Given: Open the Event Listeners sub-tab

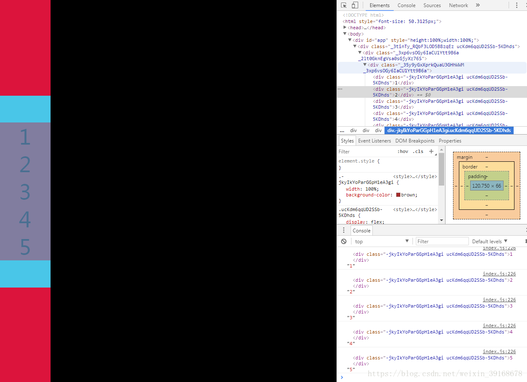Looking at the screenshot, I should [374, 141].
